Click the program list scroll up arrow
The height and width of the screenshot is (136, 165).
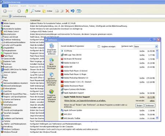[157, 51]
